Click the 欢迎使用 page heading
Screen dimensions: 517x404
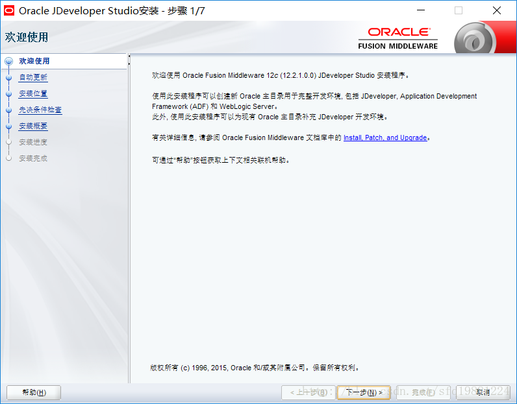tap(27, 37)
